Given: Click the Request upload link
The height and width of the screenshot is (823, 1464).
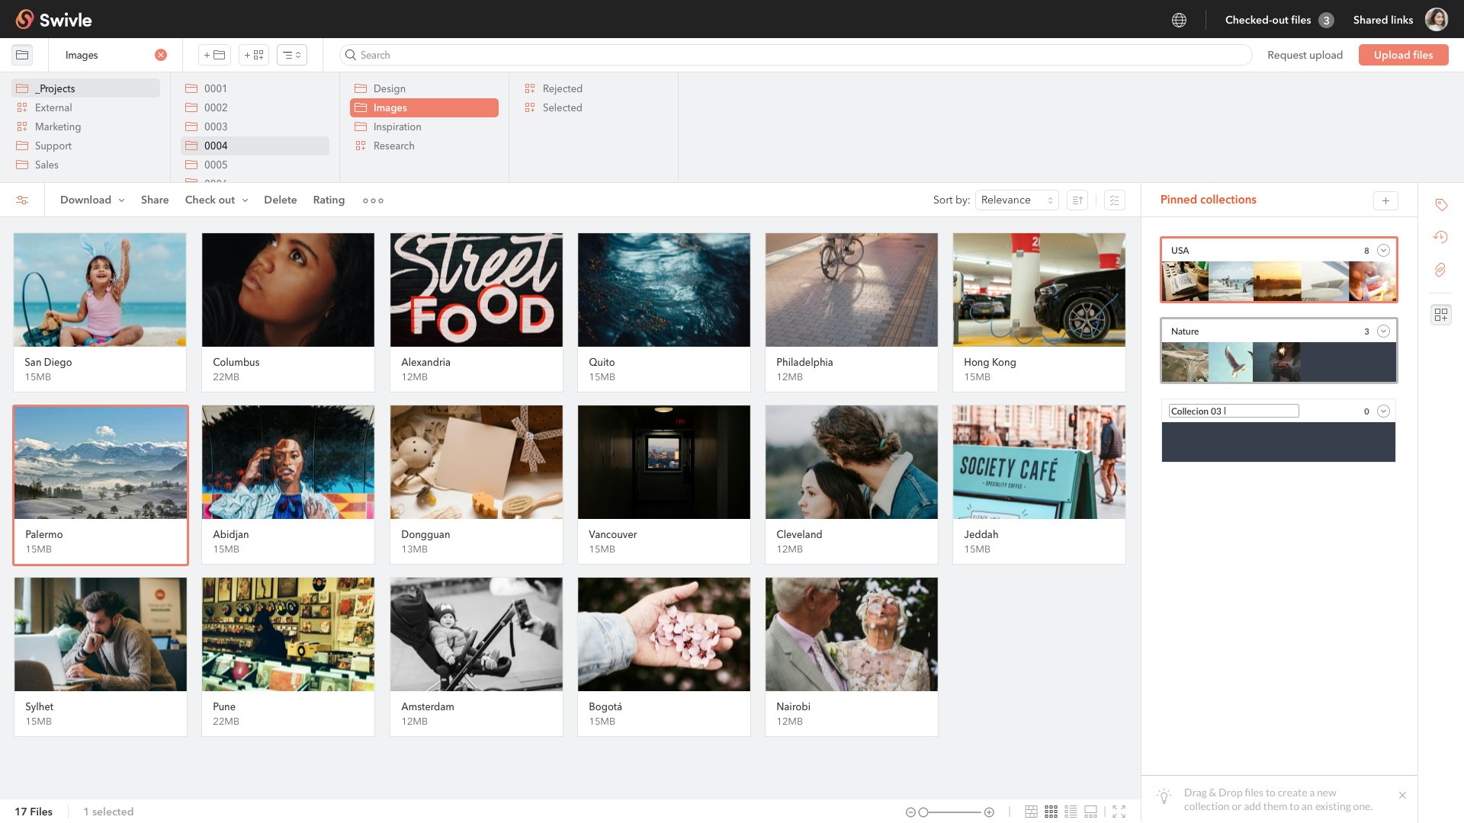Looking at the screenshot, I should click(x=1305, y=55).
